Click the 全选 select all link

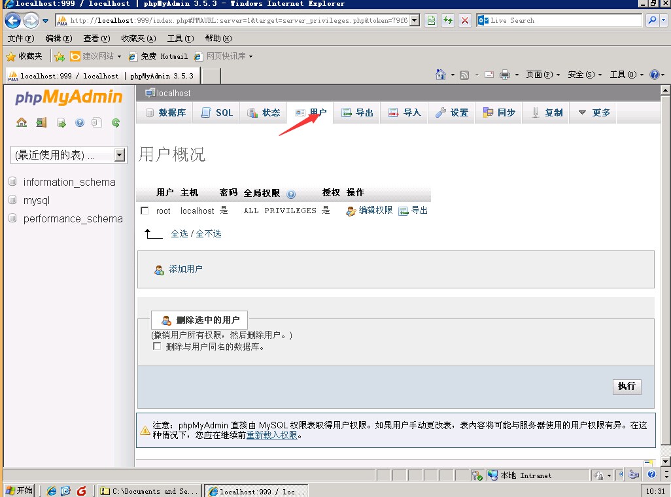click(179, 233)
